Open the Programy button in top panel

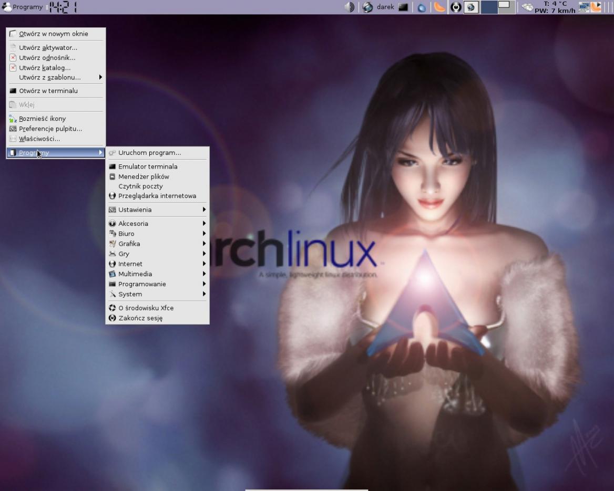(x=23, y=7)
